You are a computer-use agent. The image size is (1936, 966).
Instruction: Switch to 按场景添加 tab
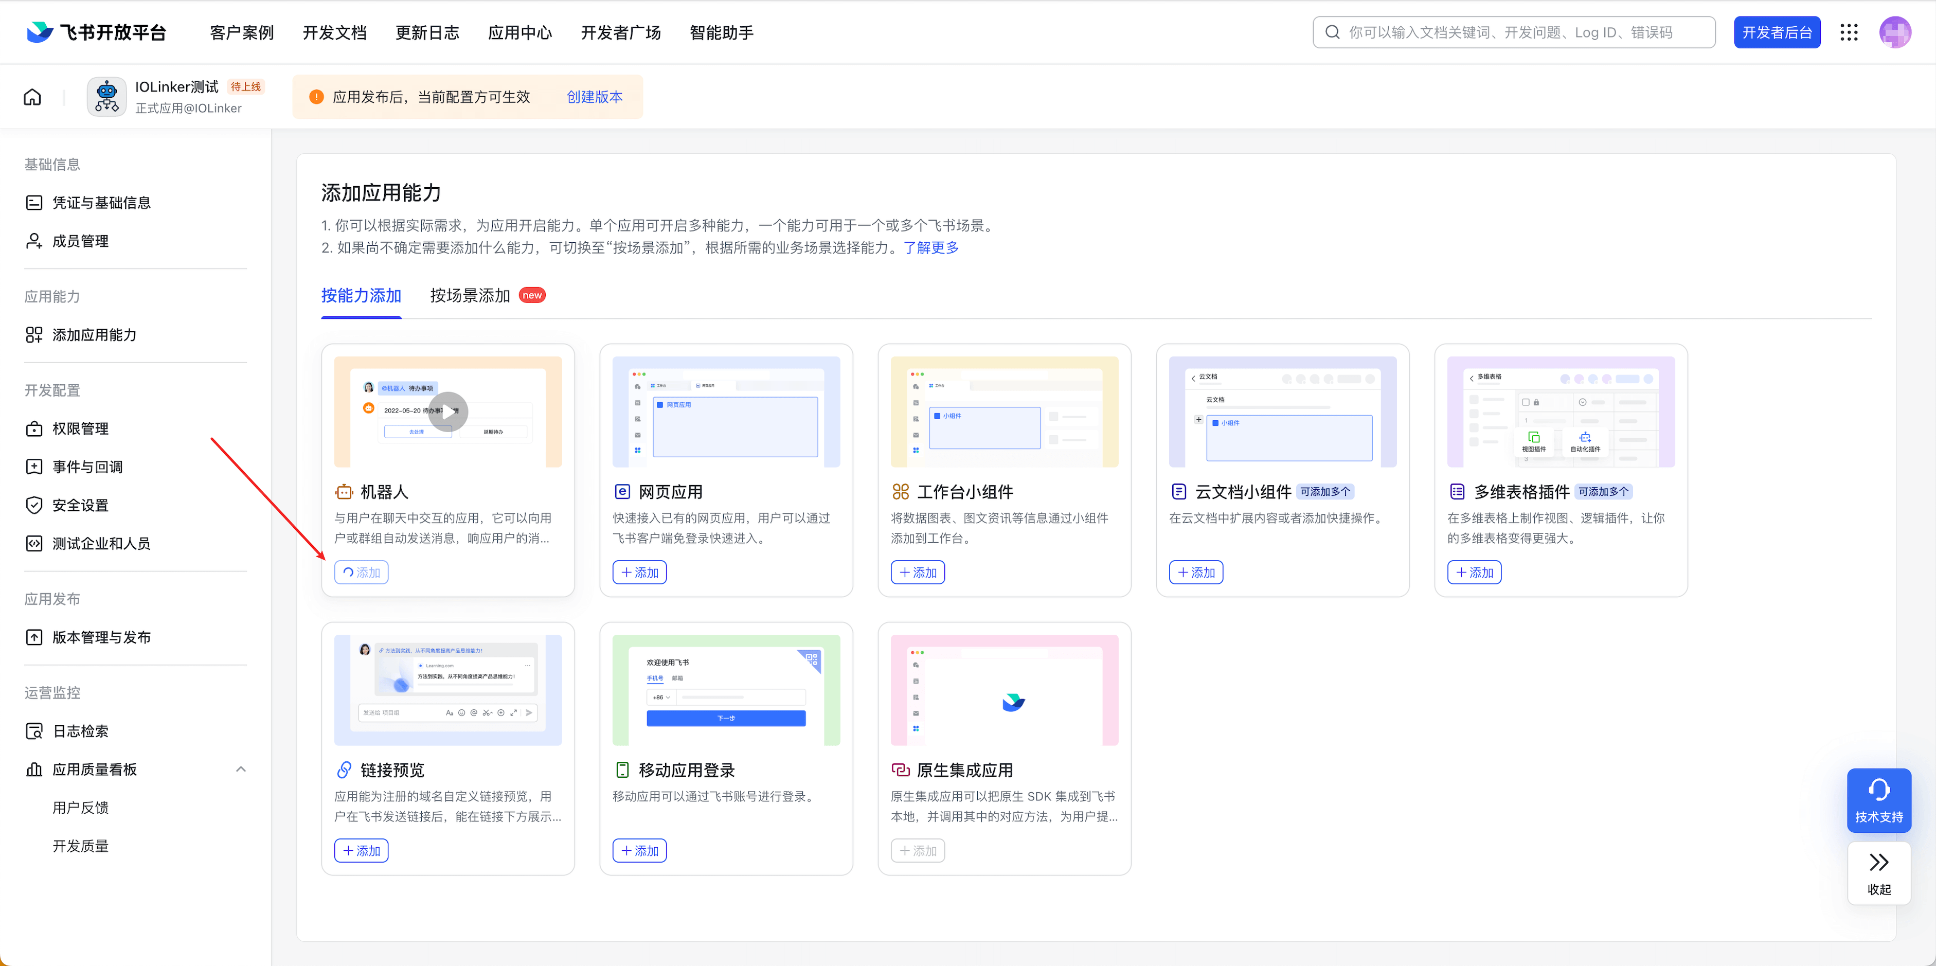tap(471, 295)
